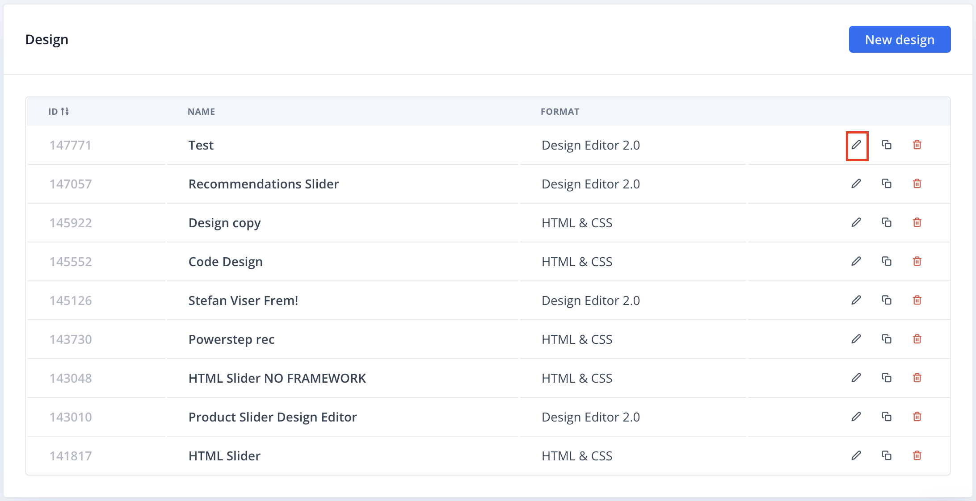Delete the Design copy entry
Viewport: 976px width, 501px height.
pos(917,222)
